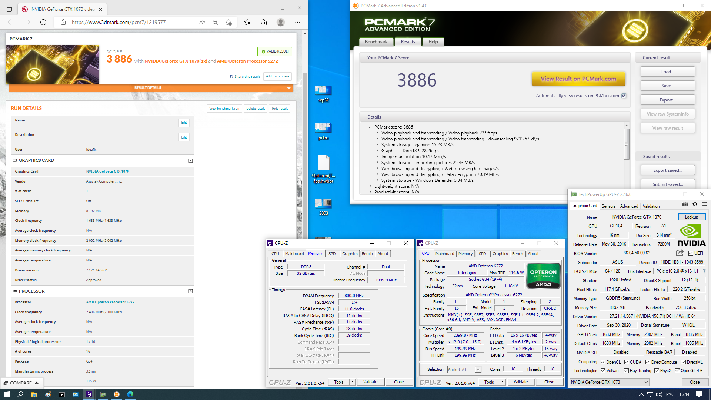Click the Edge profile avatar icon
Screen dimensions: 711x400
tap(281, 22)
